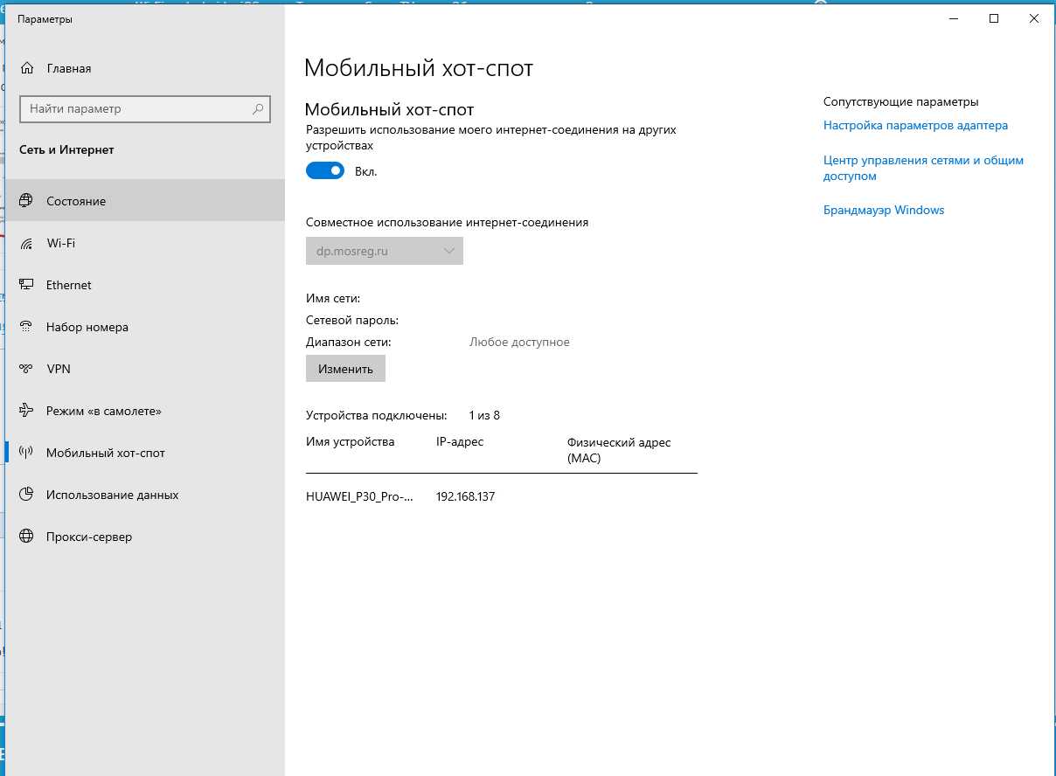
Task: Click the Home icon next to Главная
Action: pos(27,68)
